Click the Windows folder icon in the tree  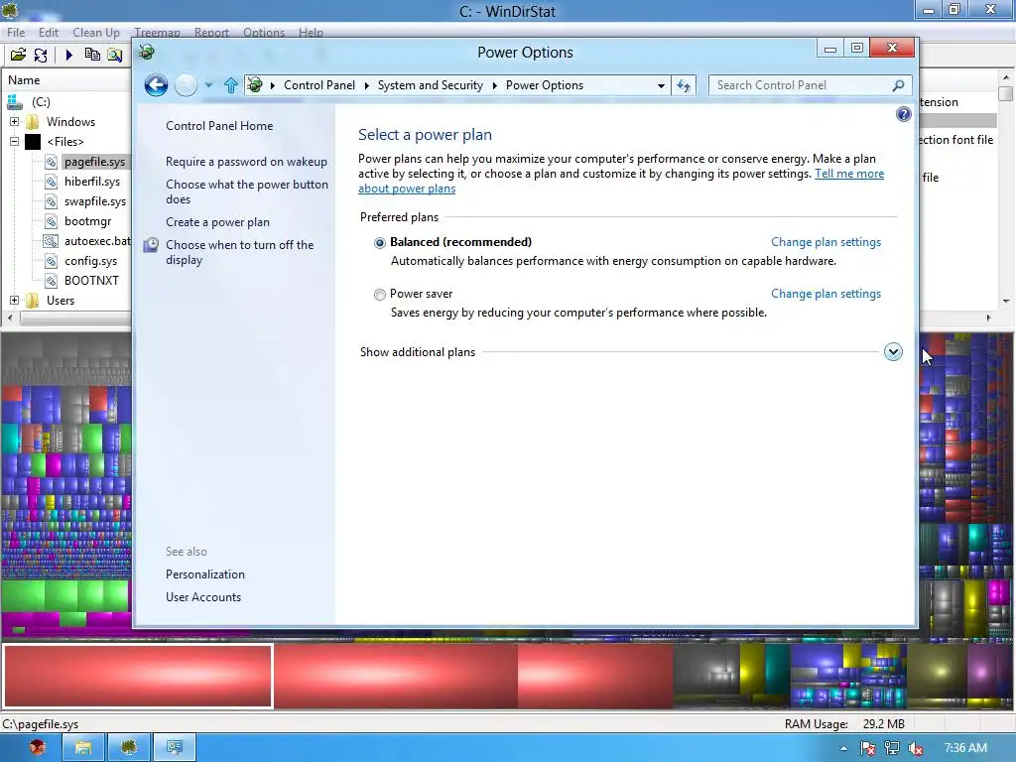coord(33,122)
